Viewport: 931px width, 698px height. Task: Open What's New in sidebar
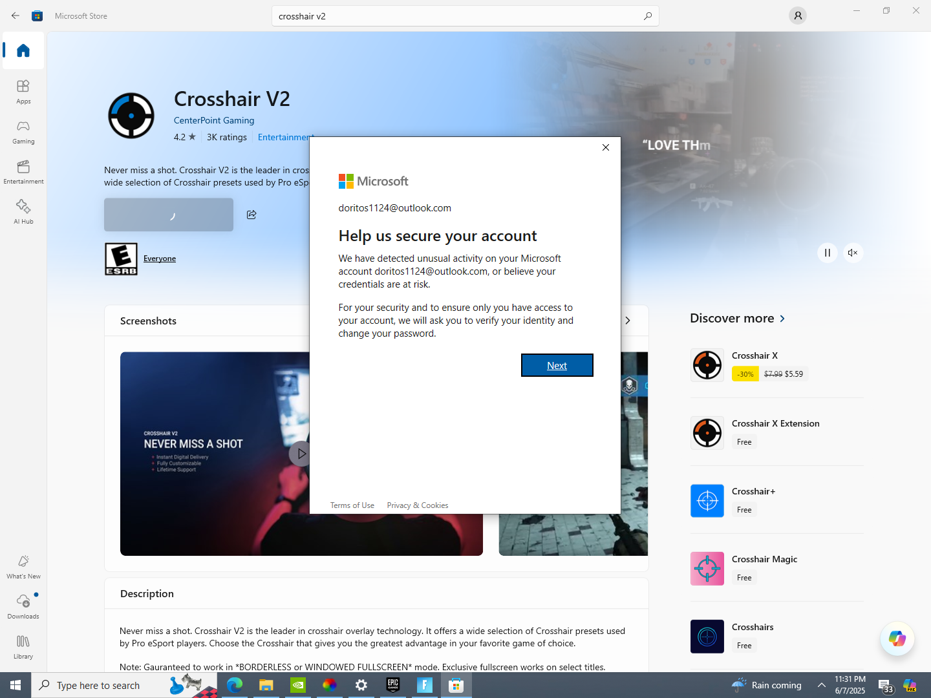pyautogui.click(x=23, y=566)
